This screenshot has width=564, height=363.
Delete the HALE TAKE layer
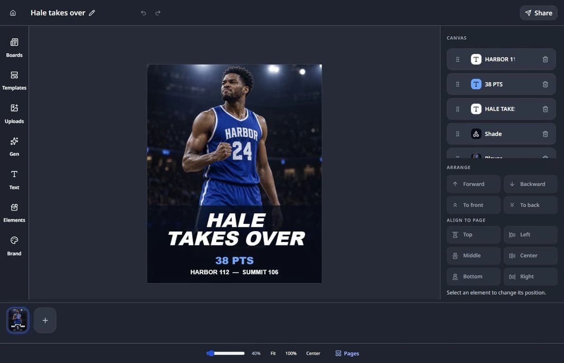(546, 109)
